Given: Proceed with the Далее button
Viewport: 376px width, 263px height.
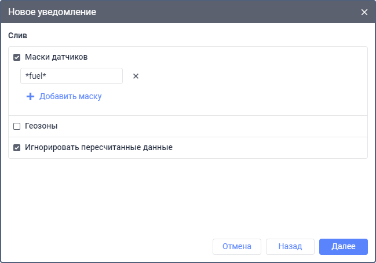Looking at the screenshot, I should [x=343, y=246].
